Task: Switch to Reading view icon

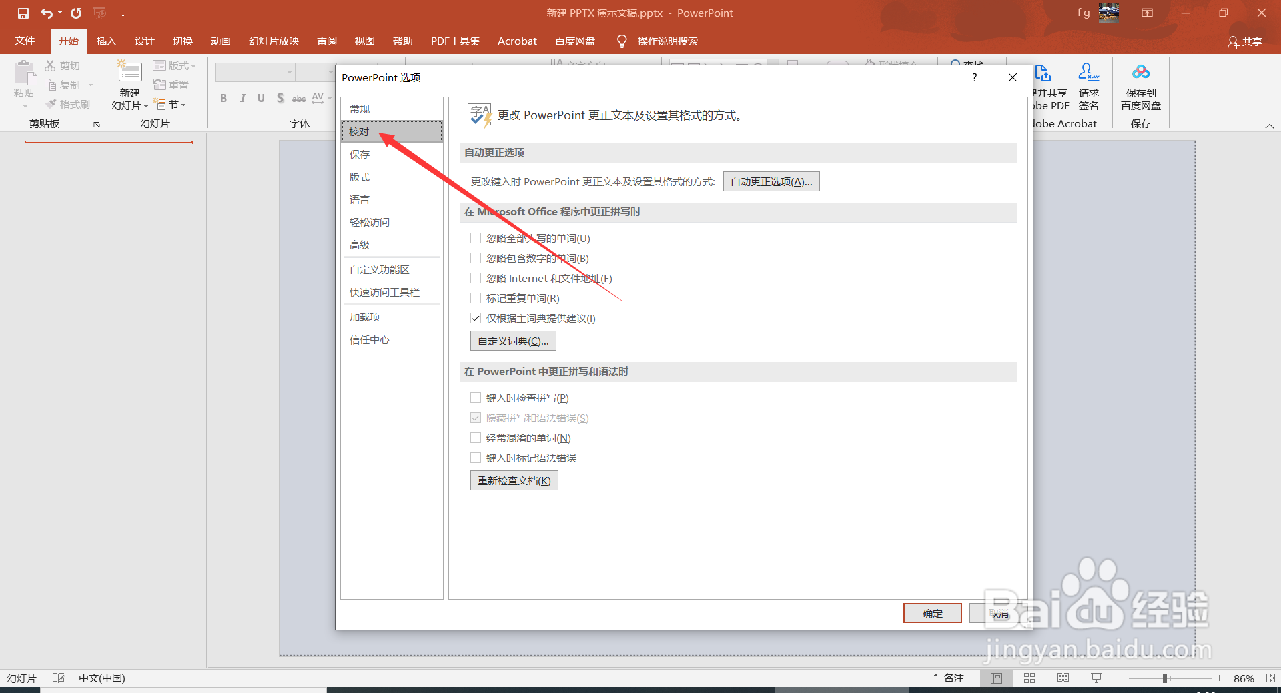Action: point(1063,678)
